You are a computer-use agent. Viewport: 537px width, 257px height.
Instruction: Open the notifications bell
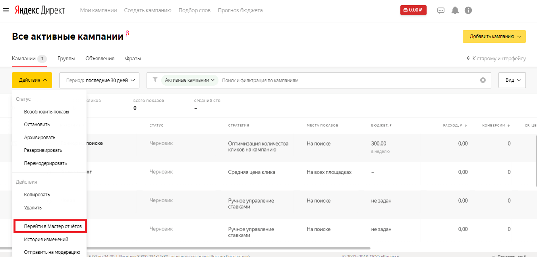455,11
